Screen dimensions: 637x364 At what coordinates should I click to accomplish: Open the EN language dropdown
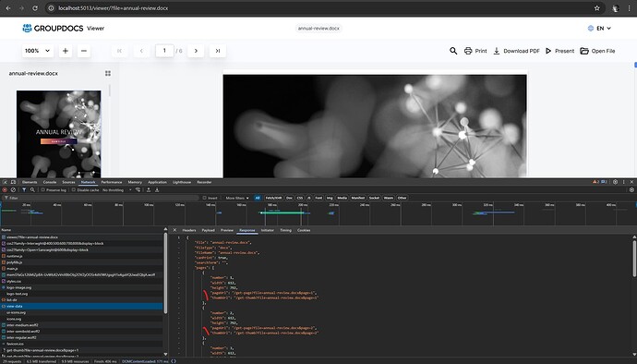599,28
